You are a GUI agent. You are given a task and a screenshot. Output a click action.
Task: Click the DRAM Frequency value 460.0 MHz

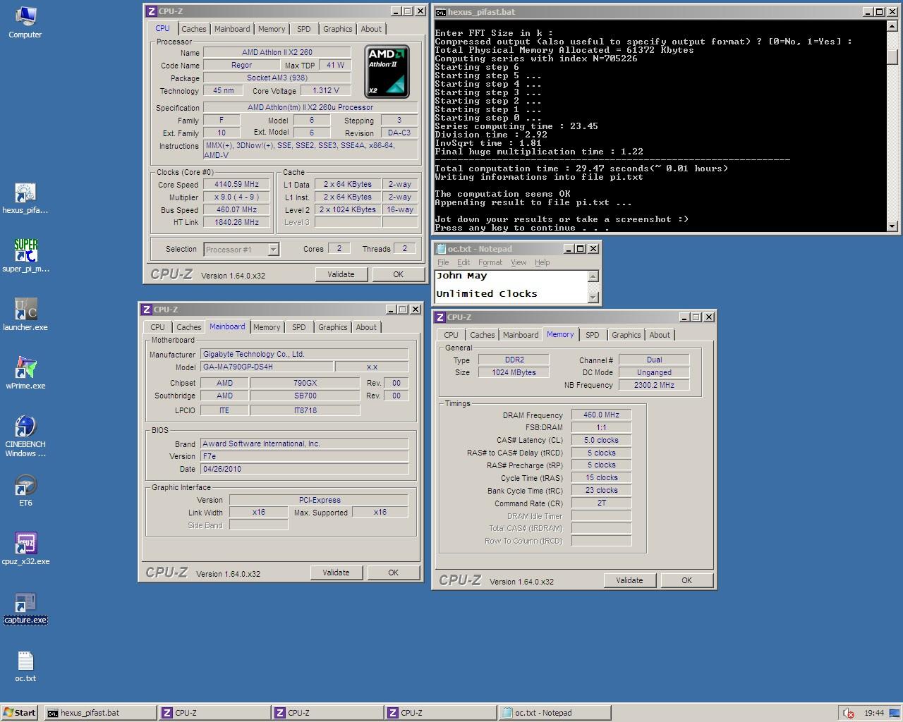click(601, 415)
